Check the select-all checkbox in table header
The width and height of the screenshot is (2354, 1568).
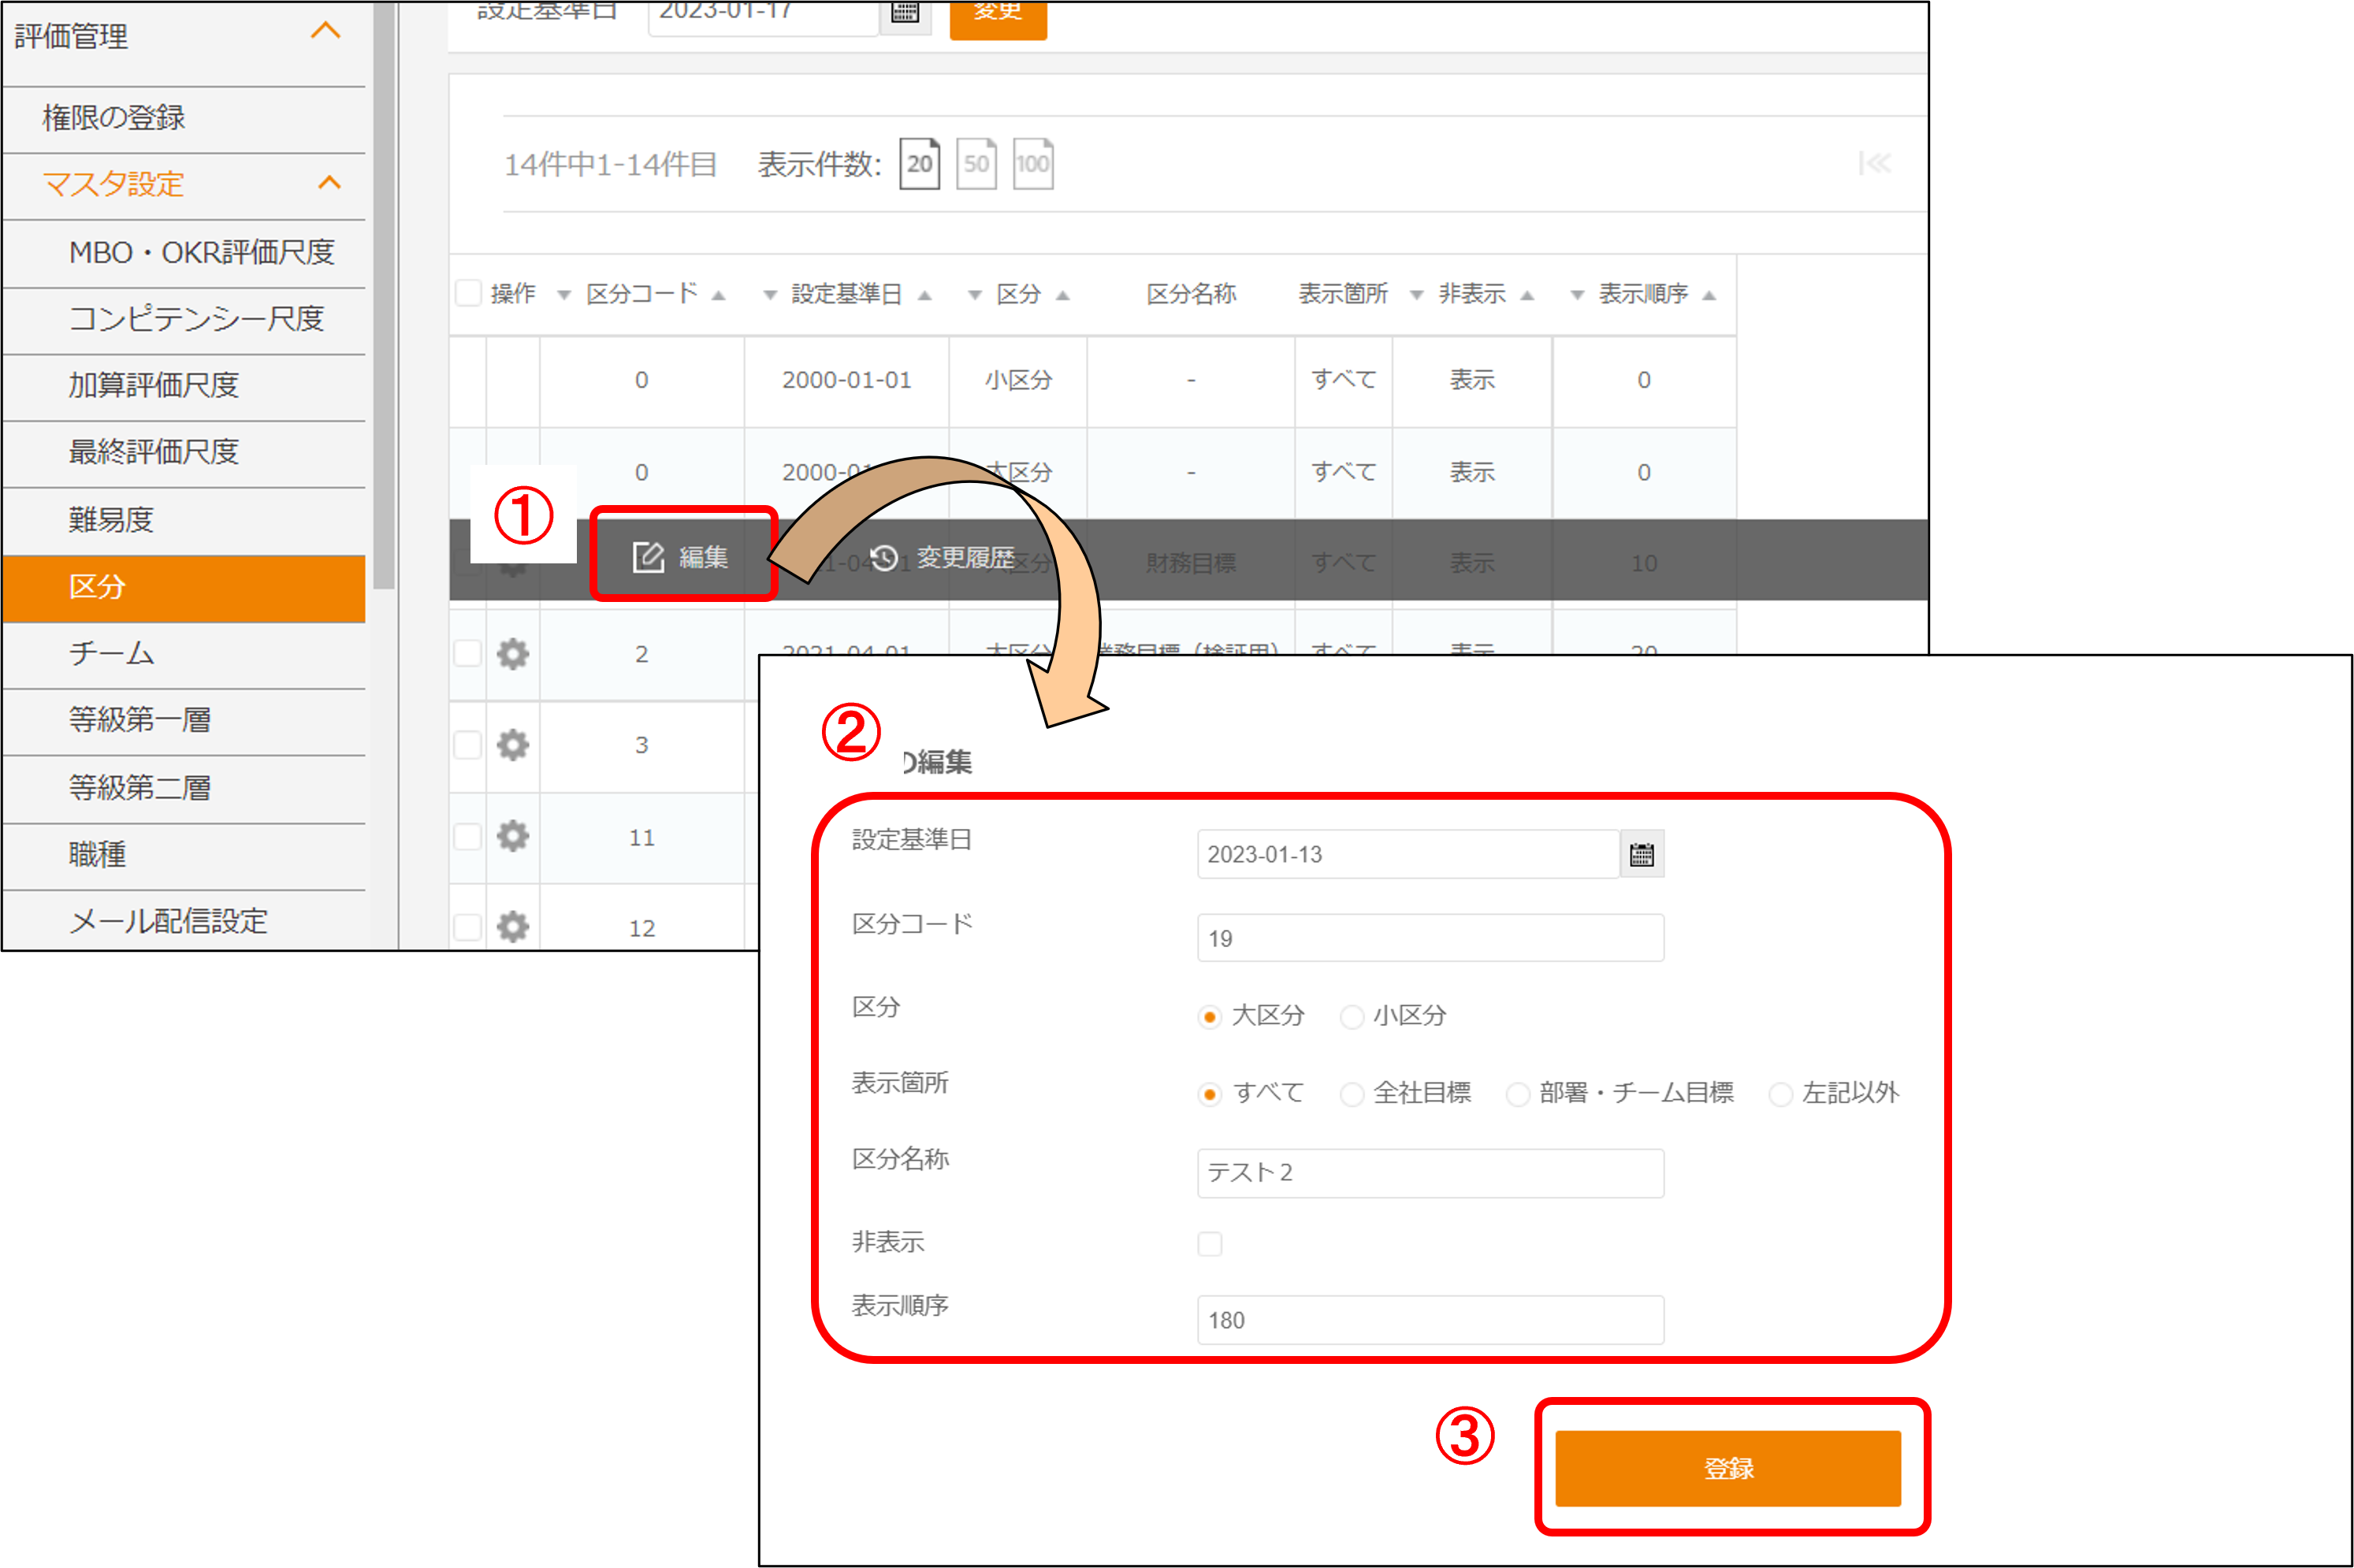pos(468,293)
